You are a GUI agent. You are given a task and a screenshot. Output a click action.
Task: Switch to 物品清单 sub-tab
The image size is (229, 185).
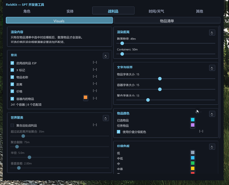(167, 20)
